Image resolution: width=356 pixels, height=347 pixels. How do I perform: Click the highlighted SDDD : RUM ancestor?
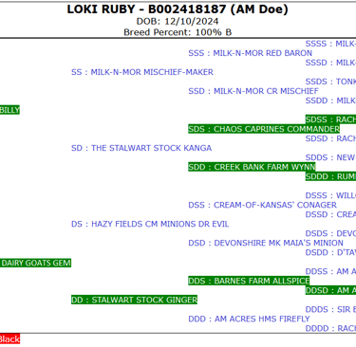330,176
